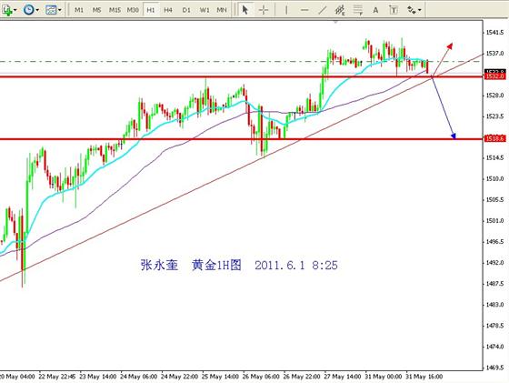Select the cursor arrow tool

(245, 10)
